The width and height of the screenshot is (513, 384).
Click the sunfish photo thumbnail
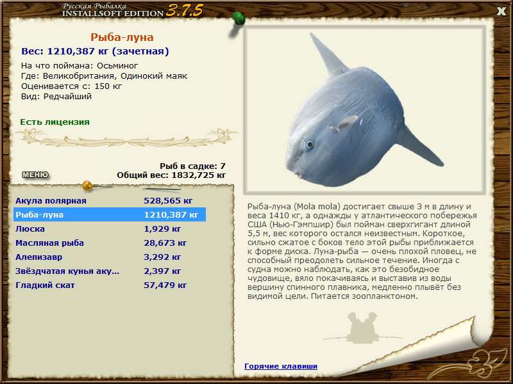point(364,110)
